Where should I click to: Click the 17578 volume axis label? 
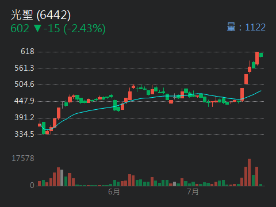(23, 158)
